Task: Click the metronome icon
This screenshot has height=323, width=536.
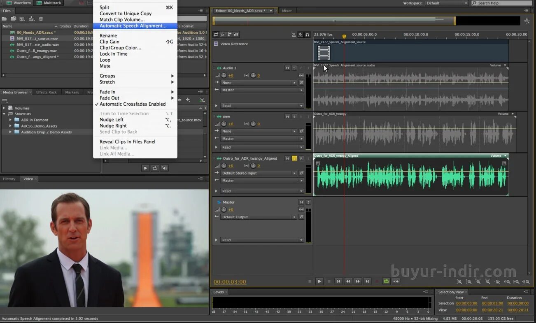Action: 294,35
